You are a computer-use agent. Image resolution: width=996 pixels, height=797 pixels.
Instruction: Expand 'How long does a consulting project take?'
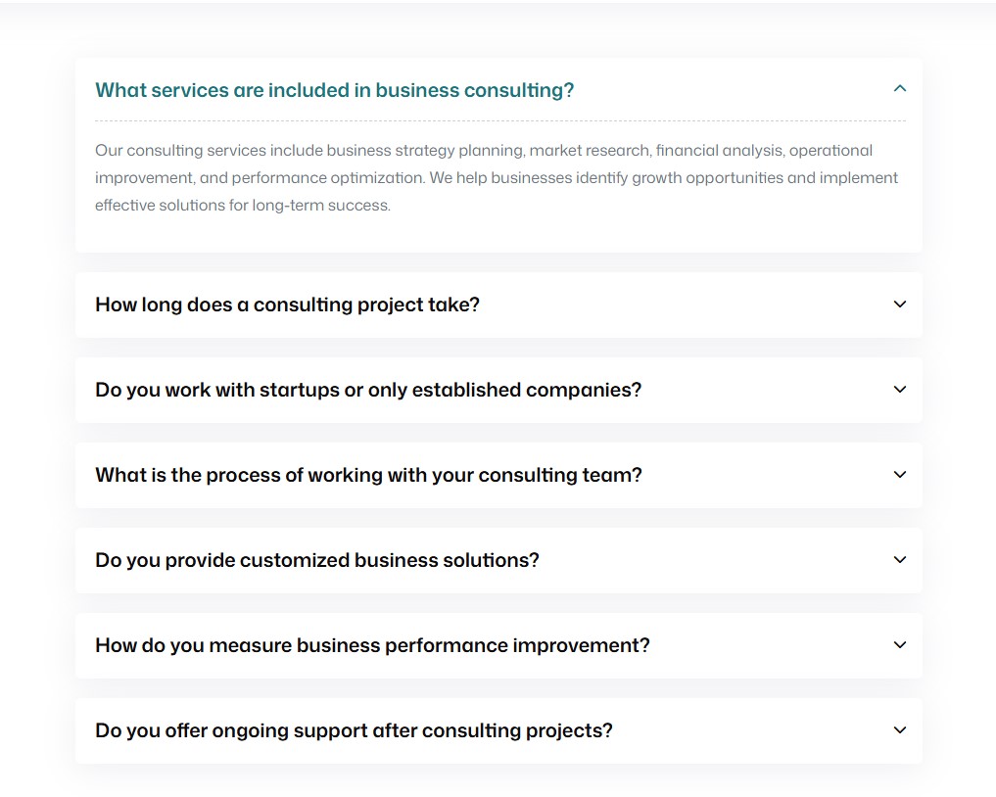287,305
